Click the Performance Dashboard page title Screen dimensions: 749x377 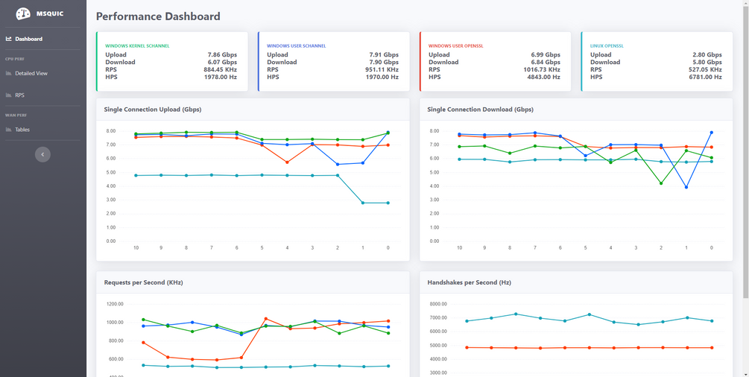point(158,16)
